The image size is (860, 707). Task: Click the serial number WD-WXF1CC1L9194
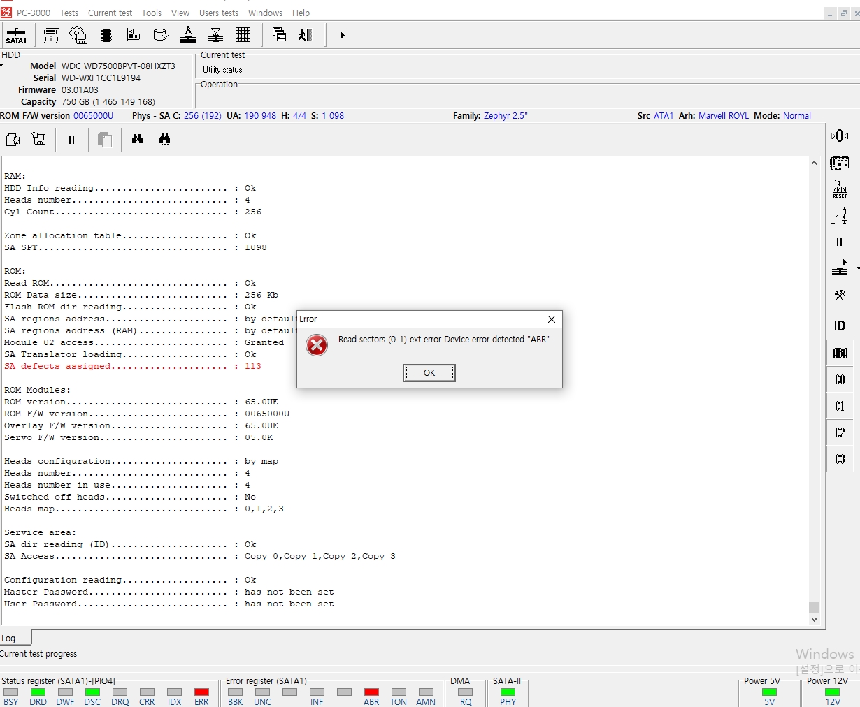(x=101, y=78)
